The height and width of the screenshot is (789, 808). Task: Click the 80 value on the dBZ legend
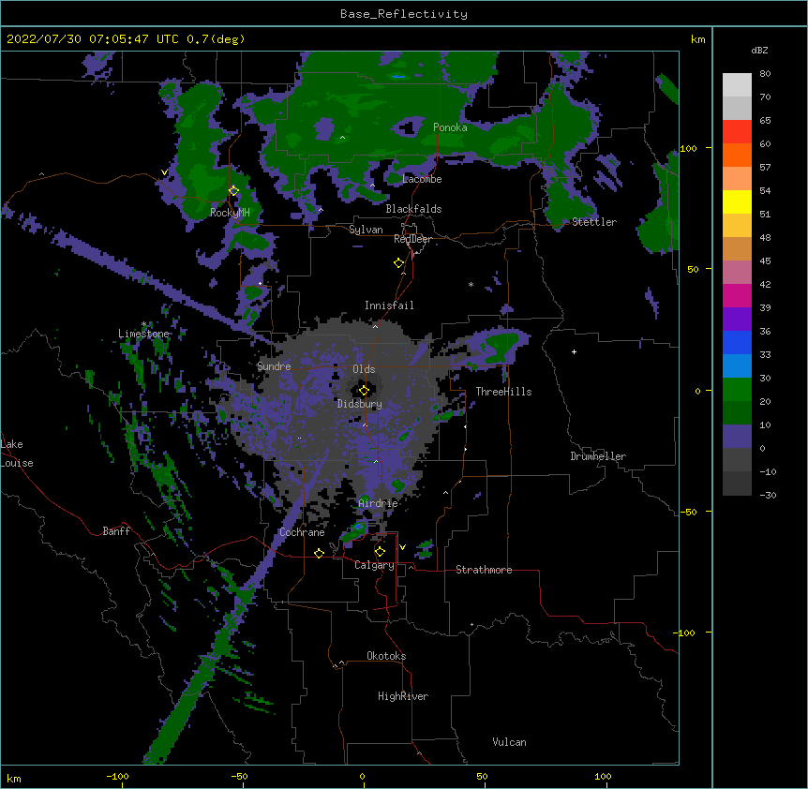765,74
